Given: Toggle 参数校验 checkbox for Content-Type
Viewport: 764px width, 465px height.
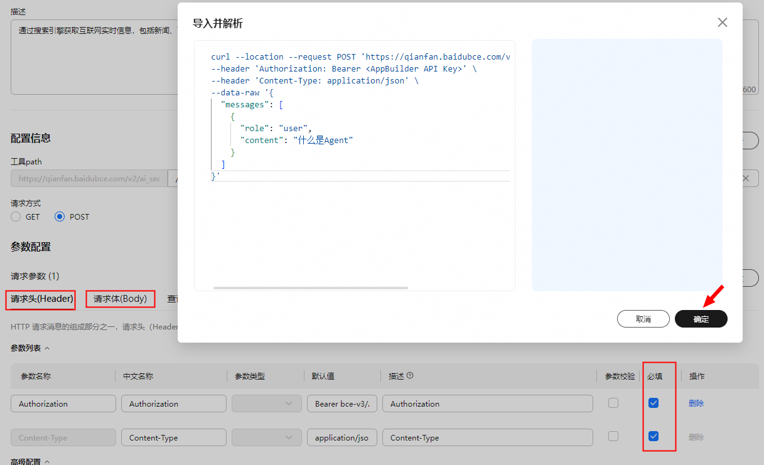Looking at the screenshot, I should pos(613,436).
